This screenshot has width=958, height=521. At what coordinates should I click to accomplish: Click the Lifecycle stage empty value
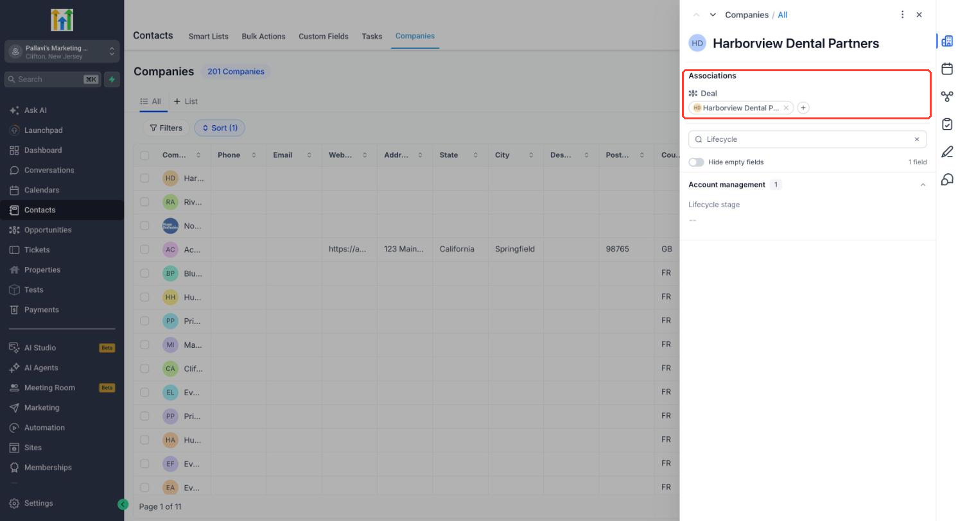[692, 220]
